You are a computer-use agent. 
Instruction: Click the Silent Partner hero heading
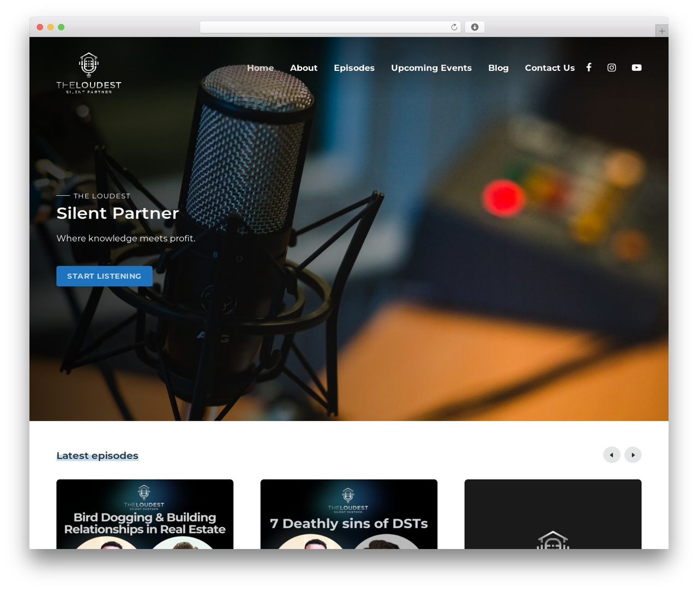[x=118, y=213]
